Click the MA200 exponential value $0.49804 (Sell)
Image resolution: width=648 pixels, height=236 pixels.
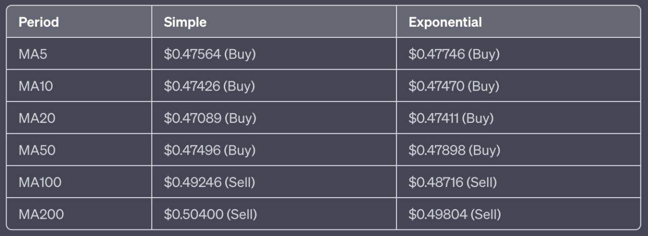pos(455,214)
